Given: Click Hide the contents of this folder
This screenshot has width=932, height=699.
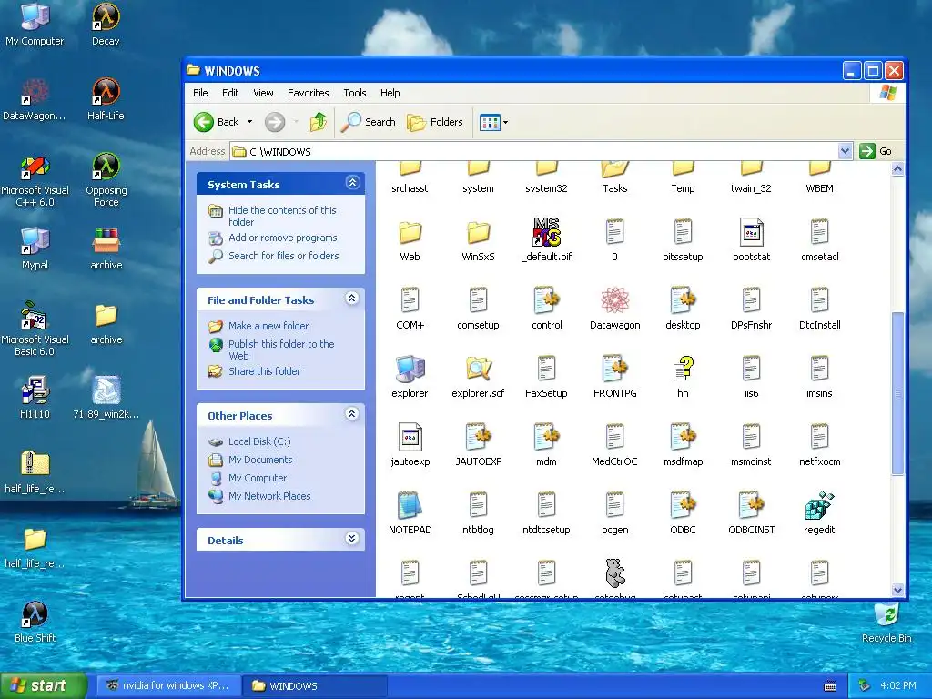Looking at the screenshot, I should click(x=282, y=216).
